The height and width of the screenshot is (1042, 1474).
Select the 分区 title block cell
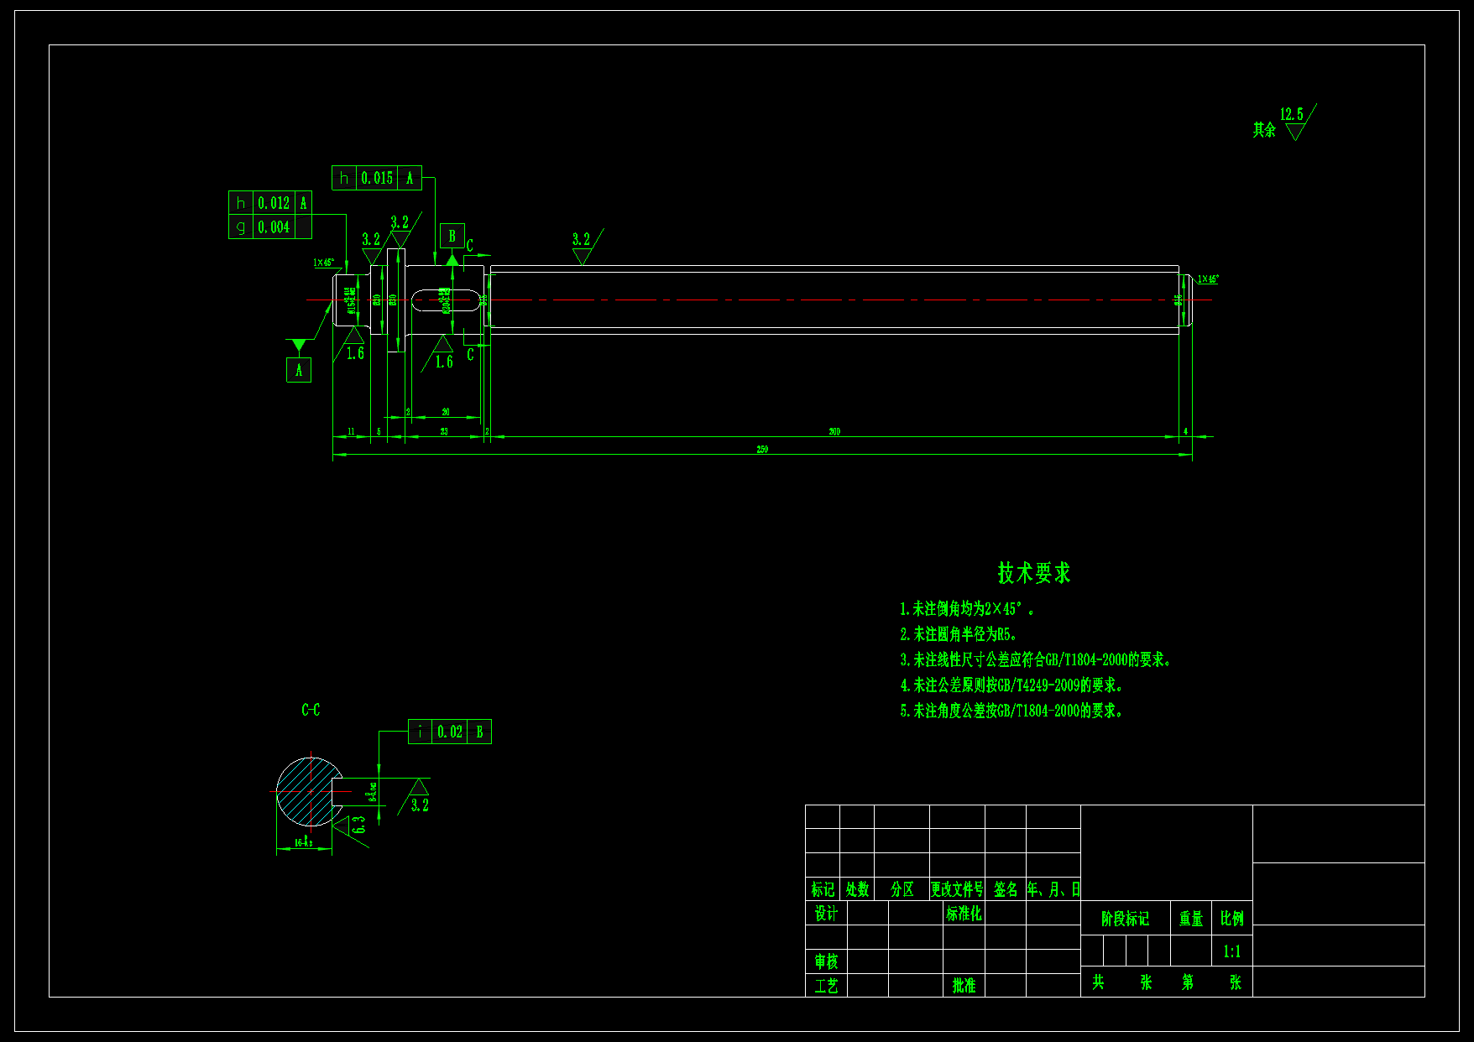pyautogui.click(x=902, y=889)
